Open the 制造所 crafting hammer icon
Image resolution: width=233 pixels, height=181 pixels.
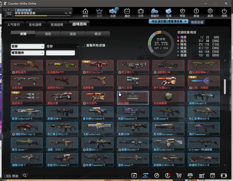(155, 13)
